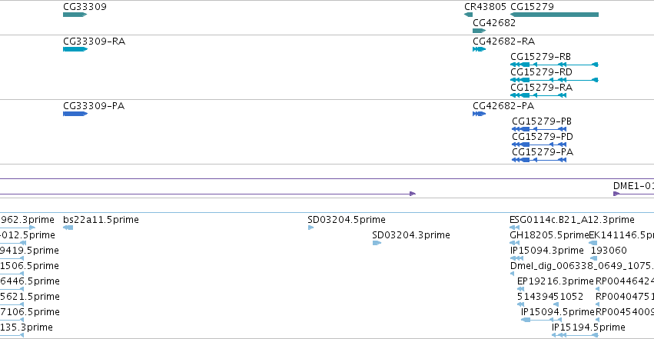Viewport: 654px width, 339px height.
Task: Select the CR43805 gene arrow
Action: (468, 15)
